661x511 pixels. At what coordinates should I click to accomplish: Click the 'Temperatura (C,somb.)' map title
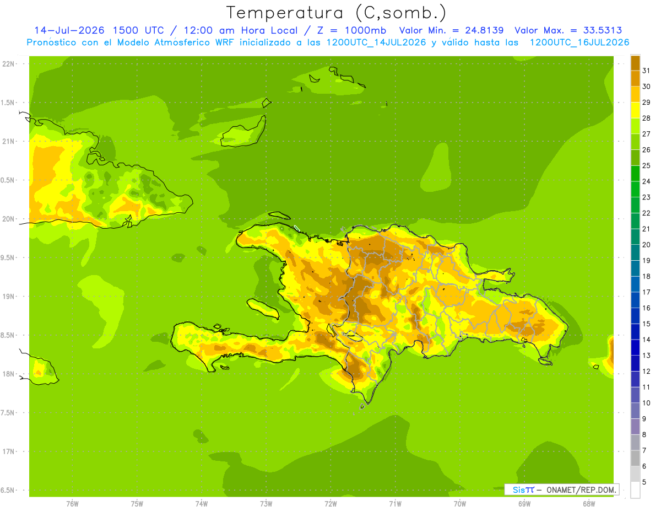click(x=336, y=13)
